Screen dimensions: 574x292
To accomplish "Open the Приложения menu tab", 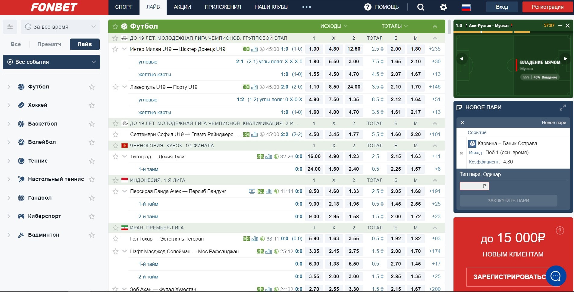I will click(223, 7).
